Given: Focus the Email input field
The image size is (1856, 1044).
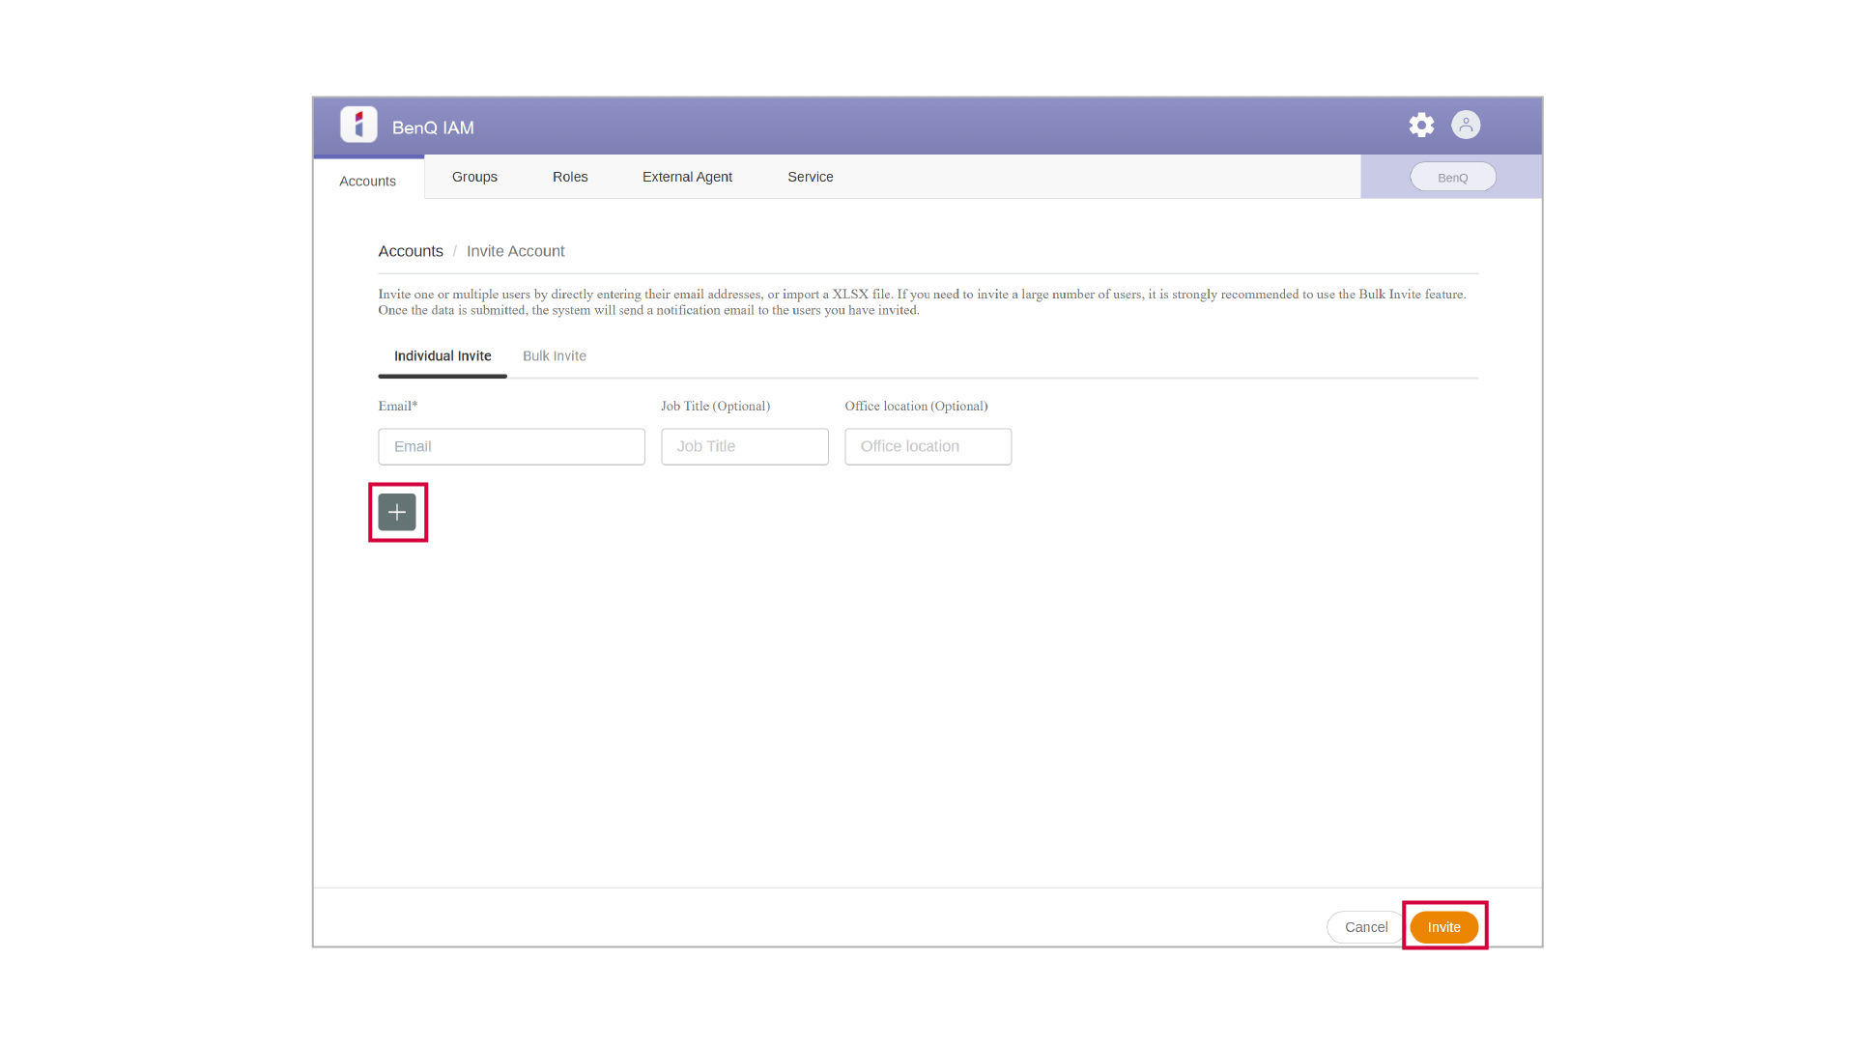Looking at the screenshot, I should (511, 447).
